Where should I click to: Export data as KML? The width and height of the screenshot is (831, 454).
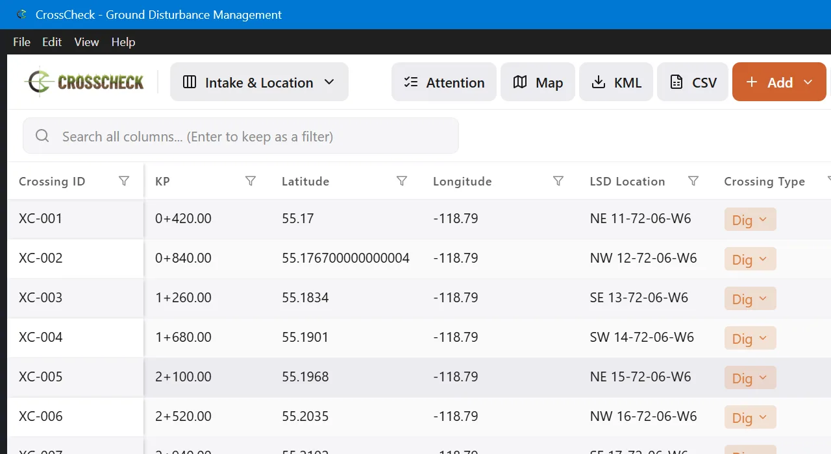point(616,82)
